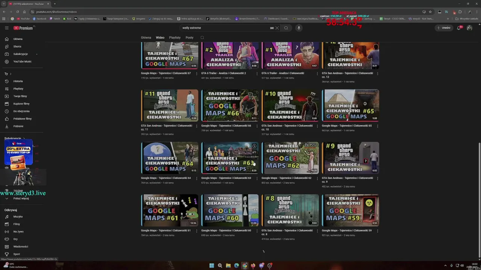
Task: Open the YouTube hamburger guide menu
Action: pyautogui.click(x=6, y=28)
